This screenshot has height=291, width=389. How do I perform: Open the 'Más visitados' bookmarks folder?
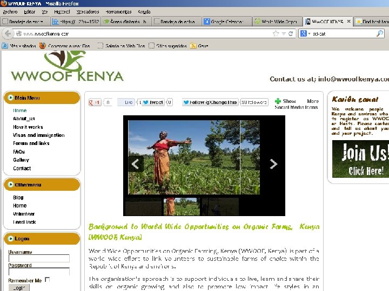click(19, 46)
